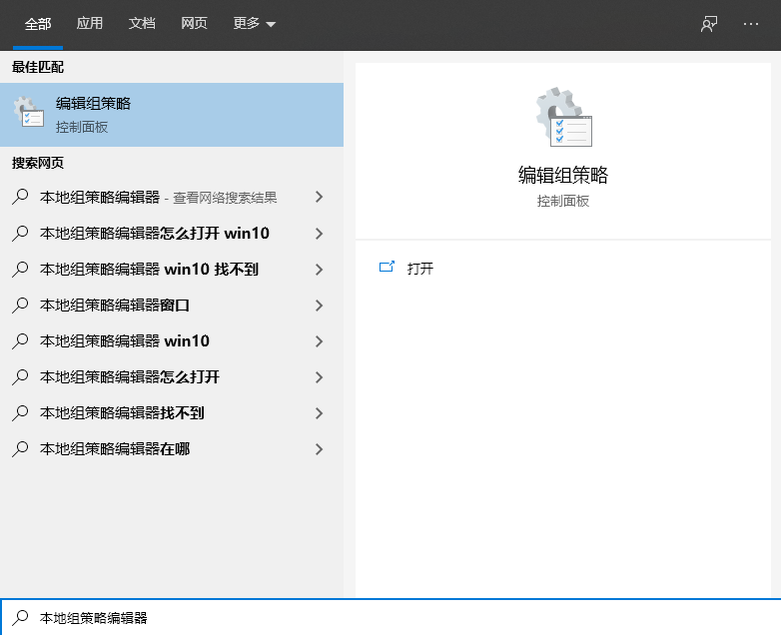Switch to the 网页 tab

pyautogui.click(x=194, y=24)
